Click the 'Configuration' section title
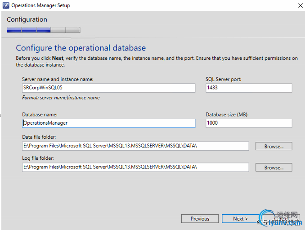Viewport: 305px width, 230px height. pyautogui.click(x=27, y=19)
